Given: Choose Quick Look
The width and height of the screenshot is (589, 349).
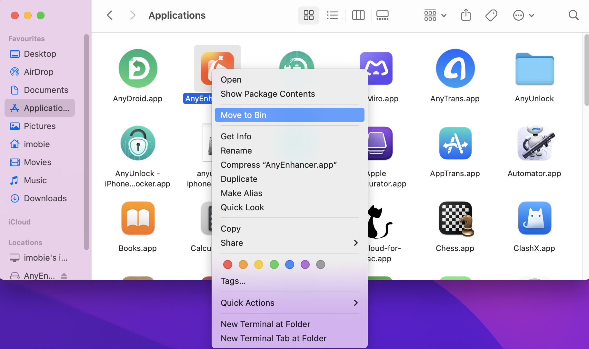Looking at the screenshot, I should point(289,207).
